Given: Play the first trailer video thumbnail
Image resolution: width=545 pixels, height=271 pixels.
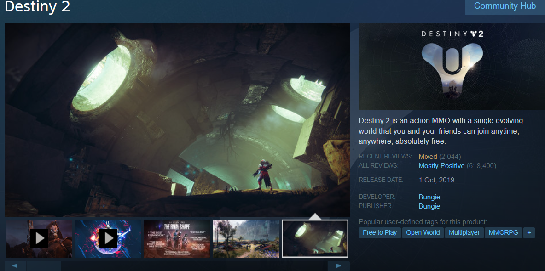Looking at the screenshot, I should tap(39, 239).
